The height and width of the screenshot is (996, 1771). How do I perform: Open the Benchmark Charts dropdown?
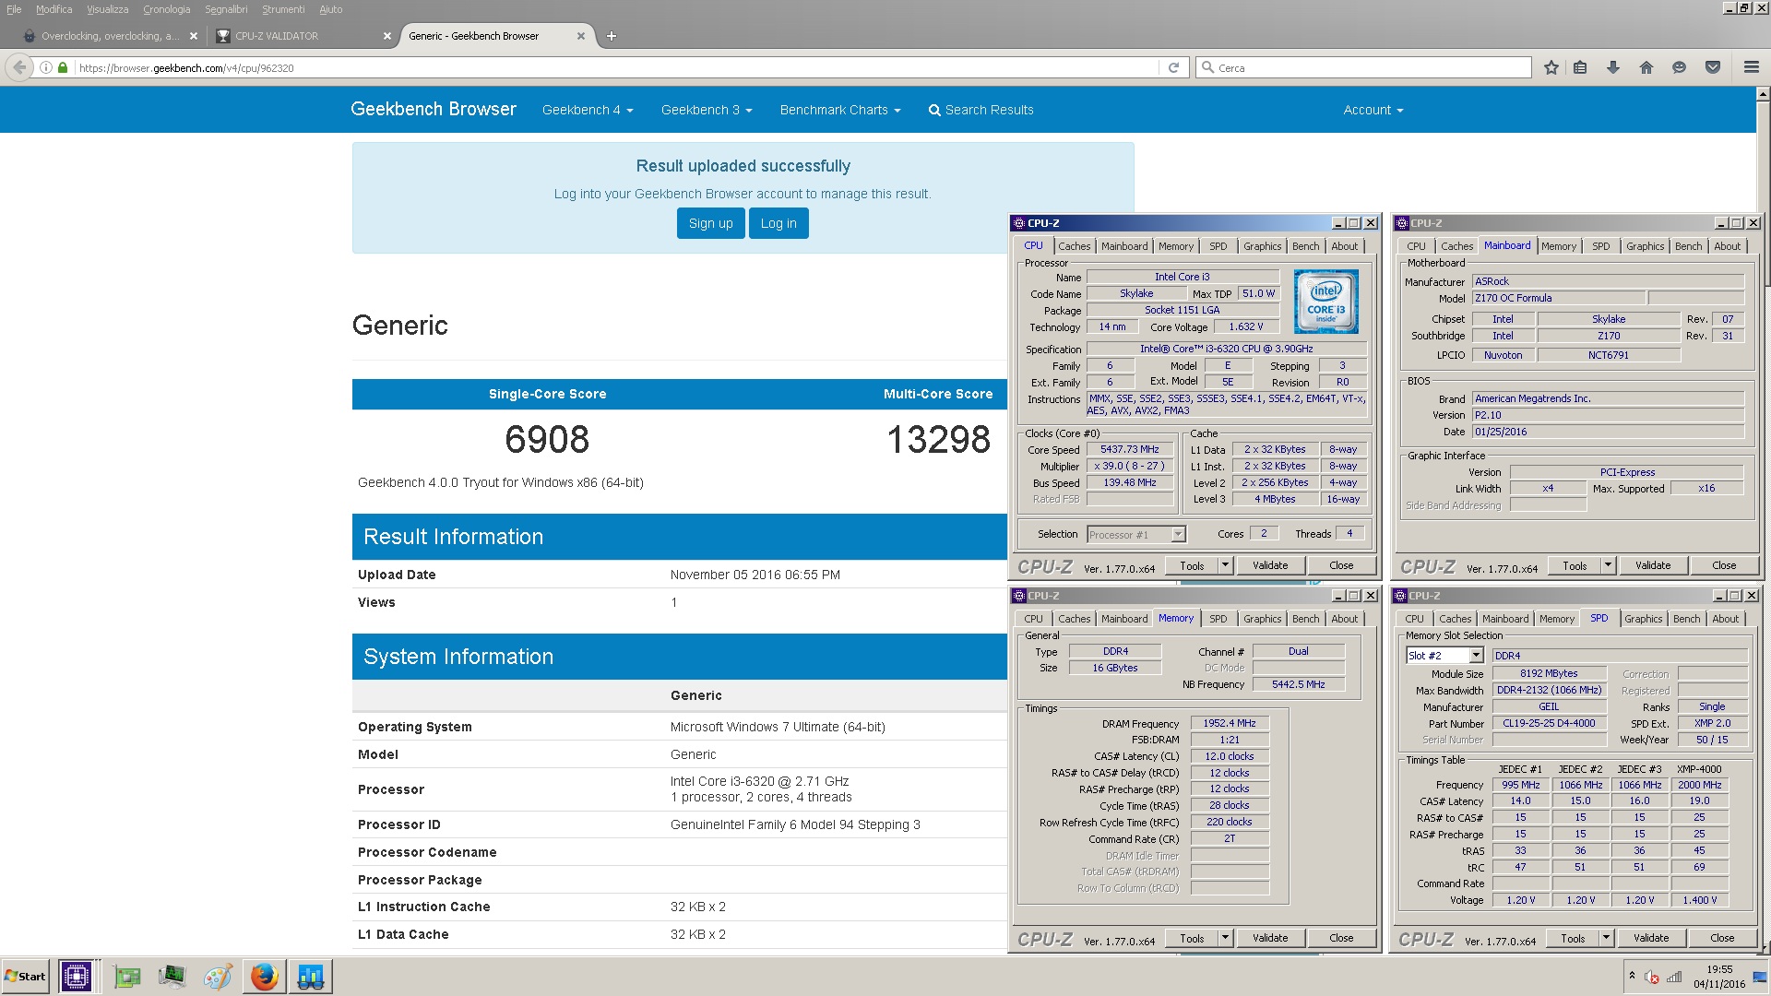840,110
